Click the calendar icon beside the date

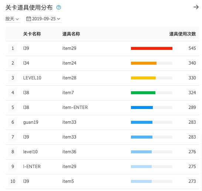(28, 19)
